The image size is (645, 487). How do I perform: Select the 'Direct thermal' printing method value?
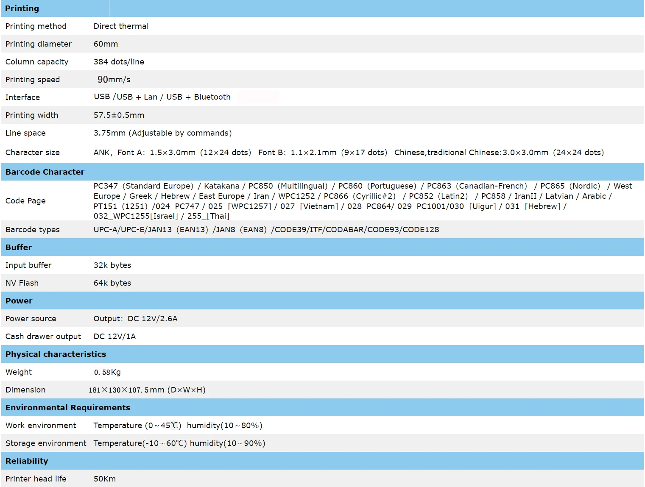pyautogui.click(x=121, y=26)
